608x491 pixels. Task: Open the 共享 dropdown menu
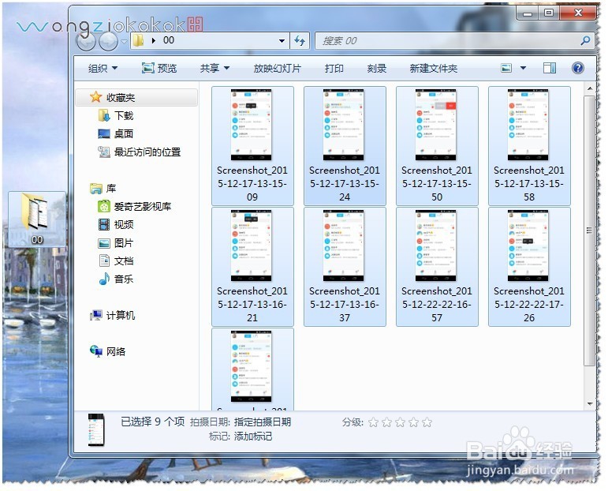[x=214, y=69]
